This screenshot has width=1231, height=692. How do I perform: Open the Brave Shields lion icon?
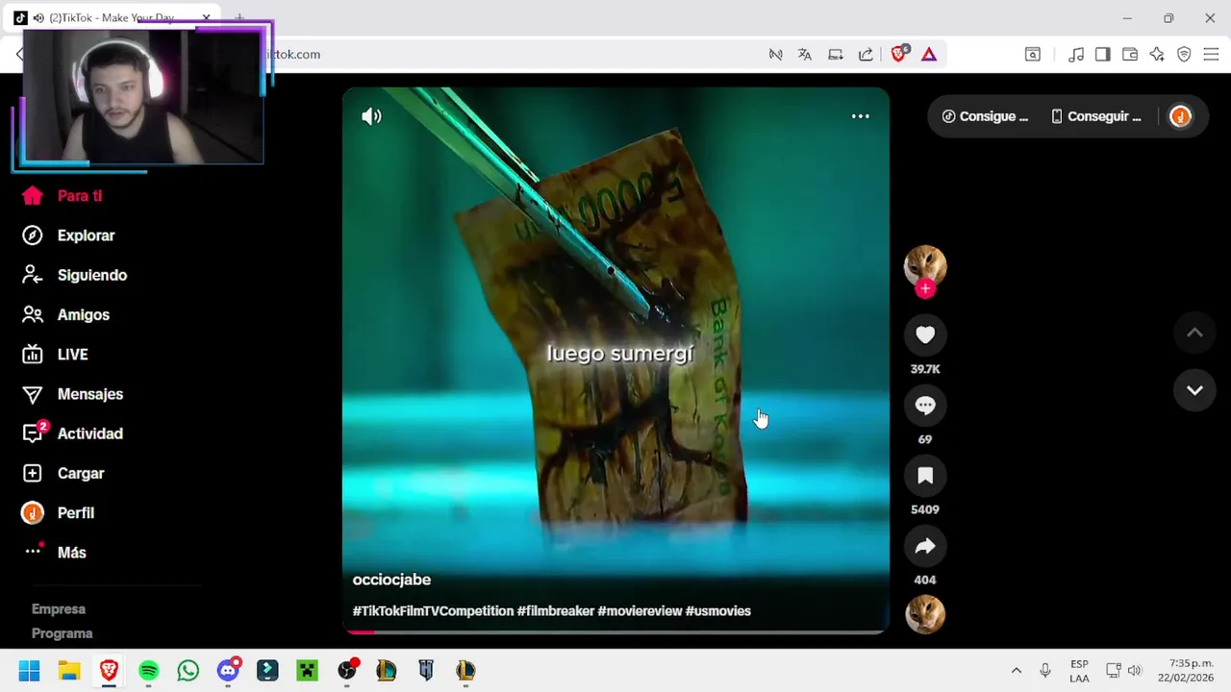(898, 55)
